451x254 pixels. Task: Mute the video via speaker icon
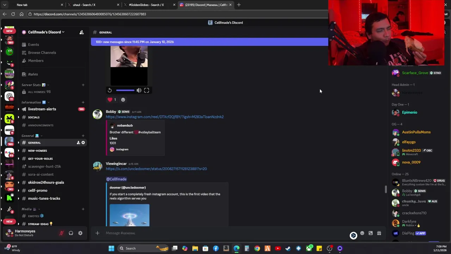[x=139, y=90]
